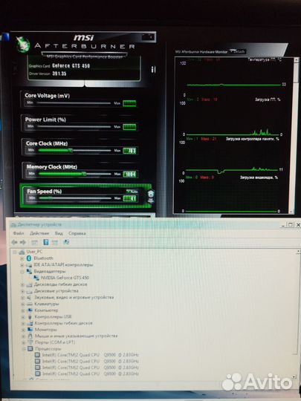The image size is (301, 401).
Task: Click the Fan Speed (%) slider
Action: click(x=74, y=198)
